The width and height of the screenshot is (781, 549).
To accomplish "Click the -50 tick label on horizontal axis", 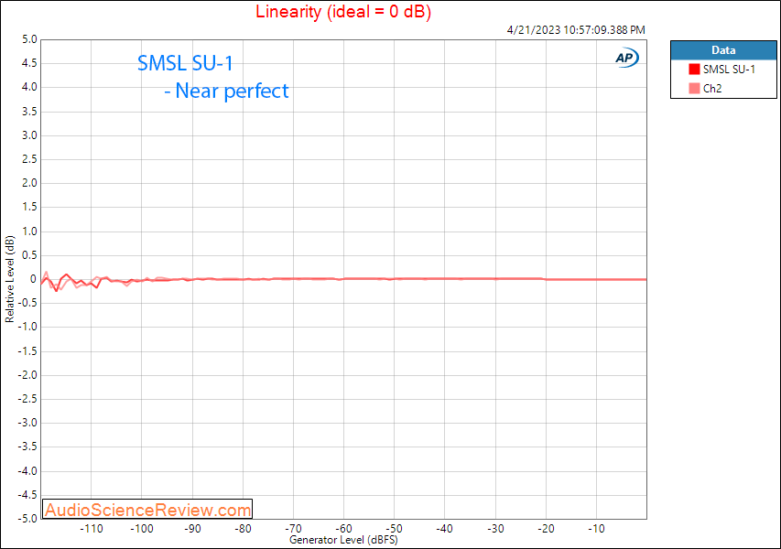I will point(394,529).
